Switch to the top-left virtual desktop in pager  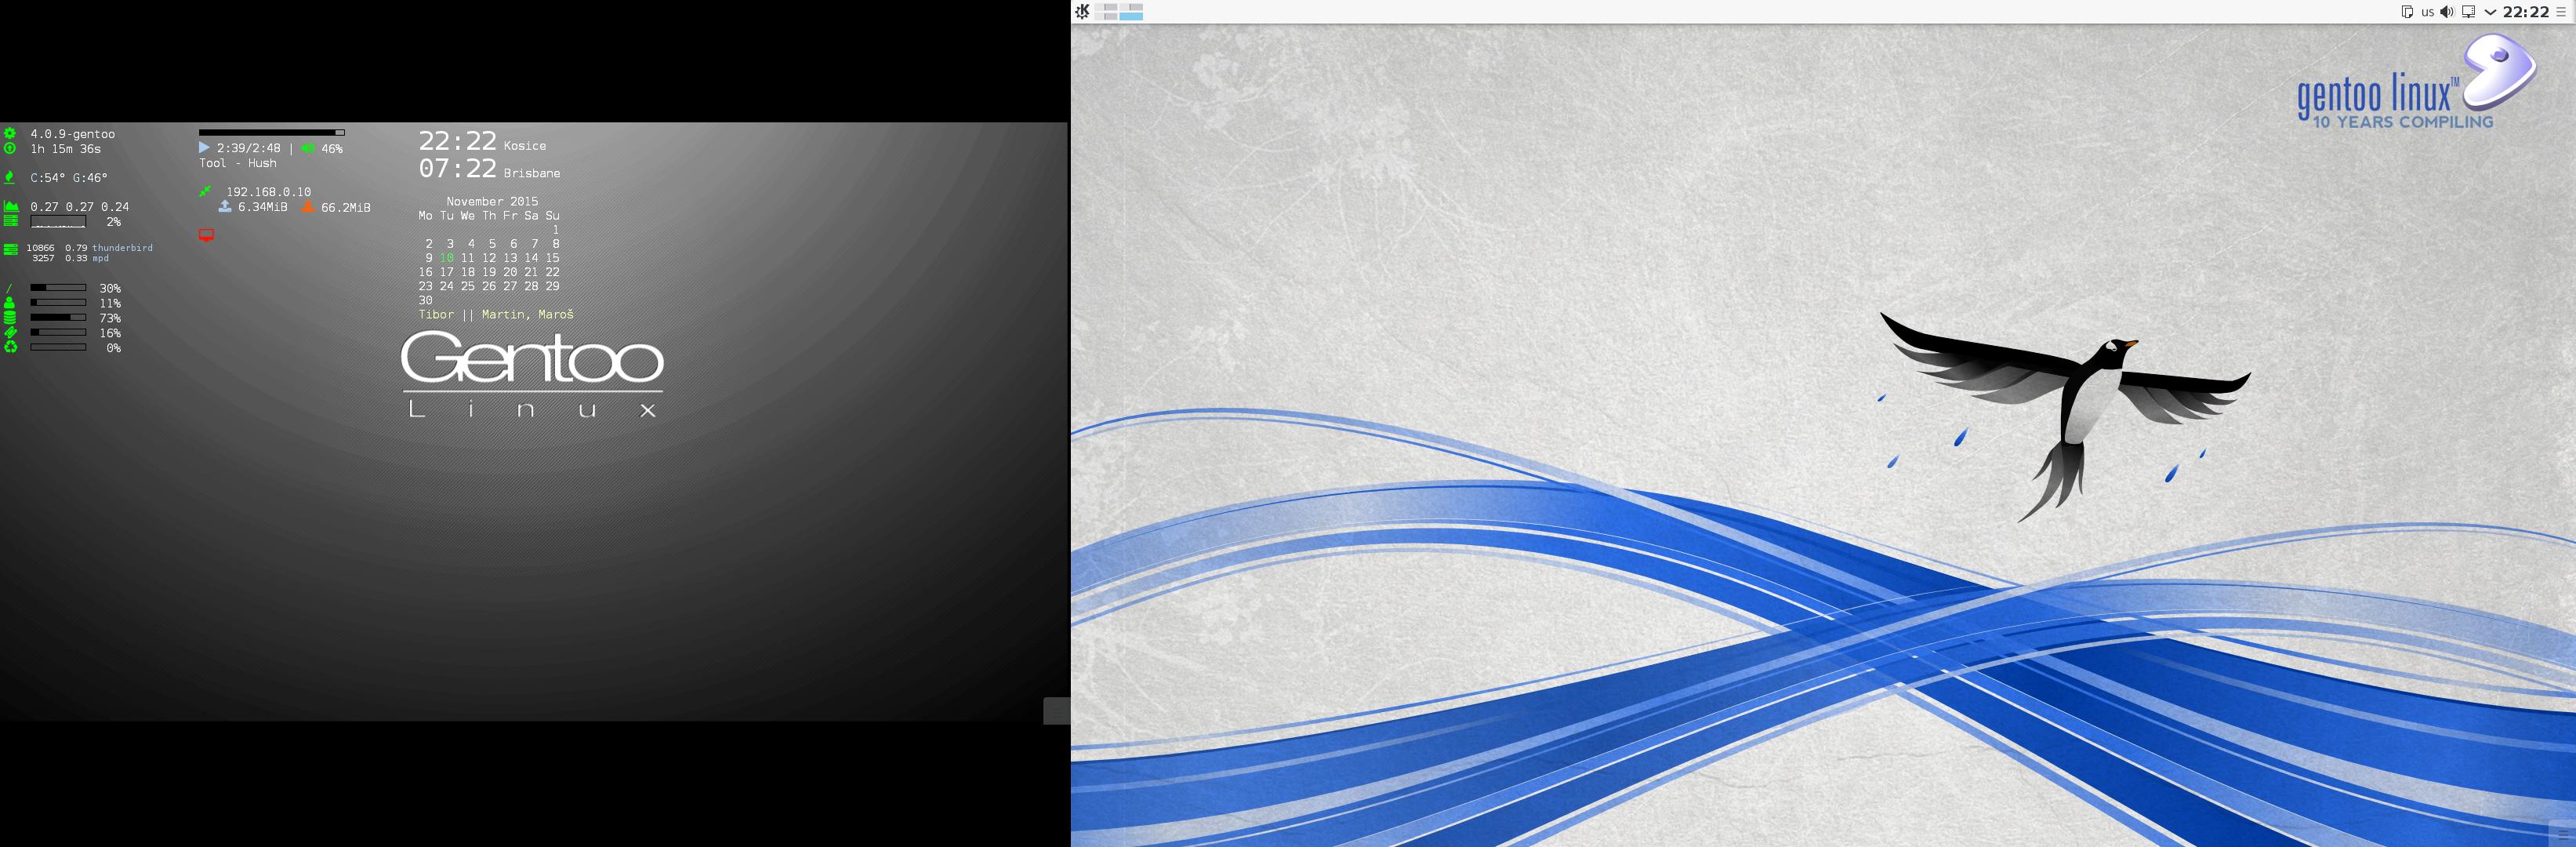(x=1106, y=7)
